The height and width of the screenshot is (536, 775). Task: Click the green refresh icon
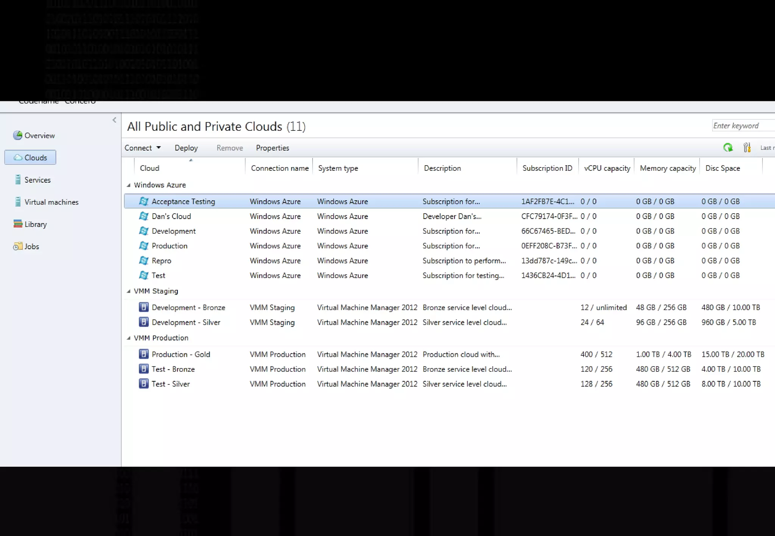point(728,148)
